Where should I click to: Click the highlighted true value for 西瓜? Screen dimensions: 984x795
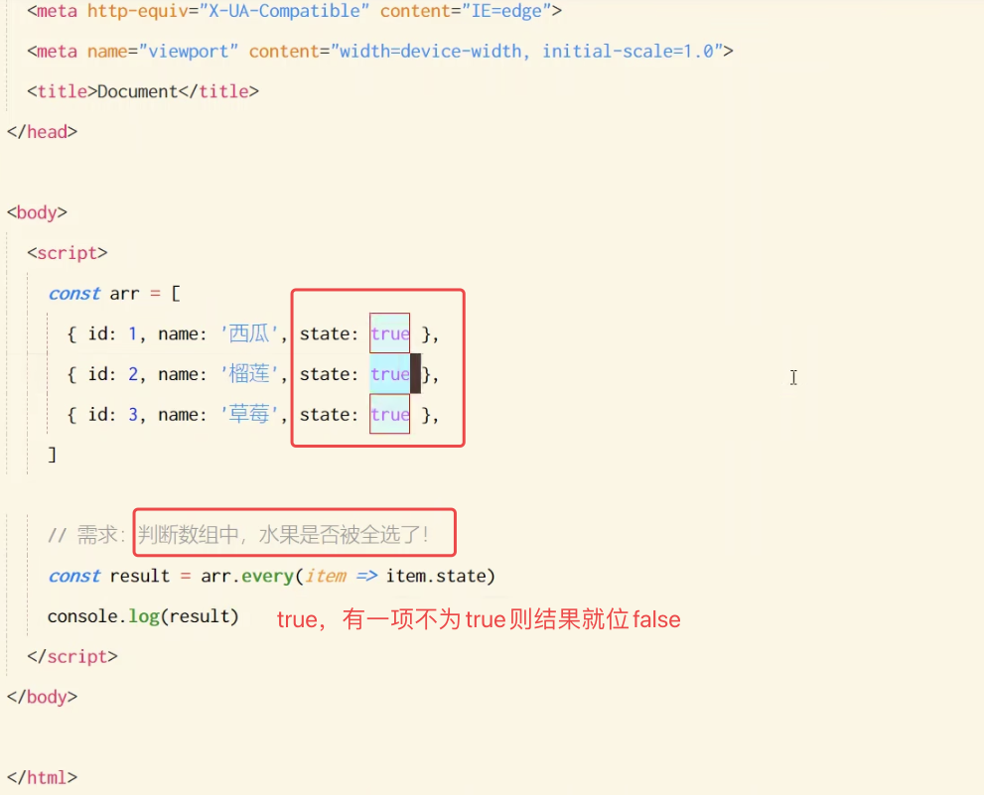pyautogui.click(x=389, y=333)
